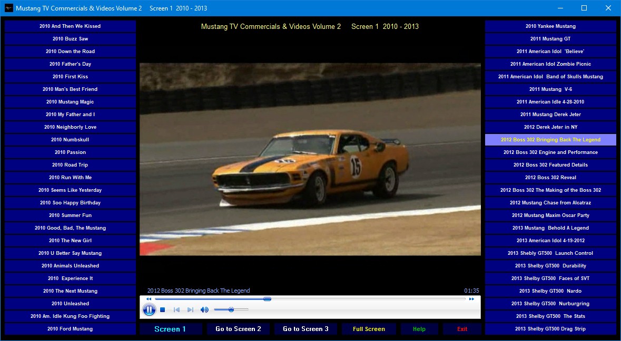
Task: Play 2010 Road Trip
Action: 70,165
